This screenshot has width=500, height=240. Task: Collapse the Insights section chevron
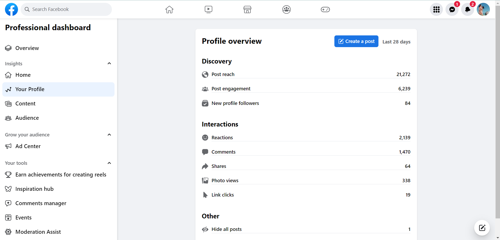pyautogui.click(x=109, y=64)
